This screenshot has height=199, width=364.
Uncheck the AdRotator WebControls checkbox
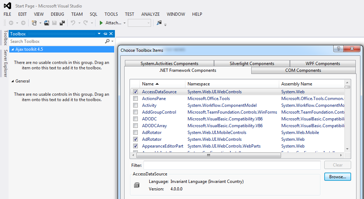(135, 139)
